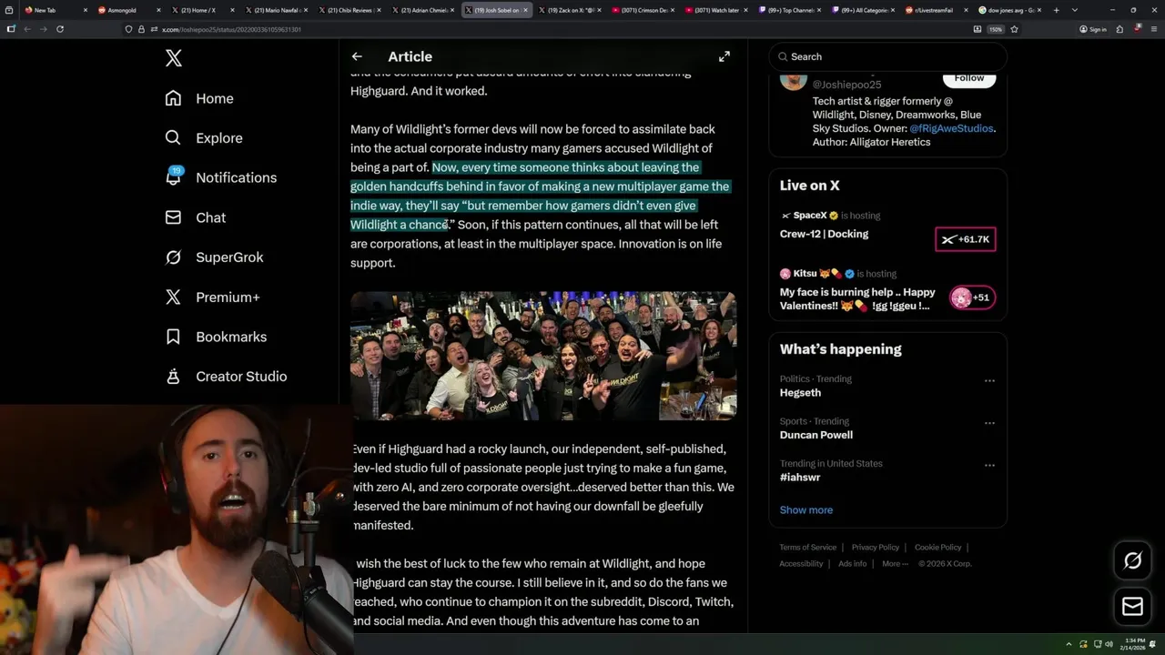Click the taskbar network icon
Viewport: 1165px width, 655px height.
[x=1097, y=644]
